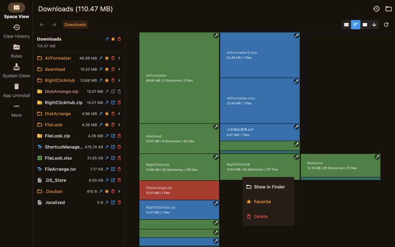Click the favorite star for Downloads header
The height and width of the screenshot is (247, 395).
pyautogui.click(x=113, y=39)
